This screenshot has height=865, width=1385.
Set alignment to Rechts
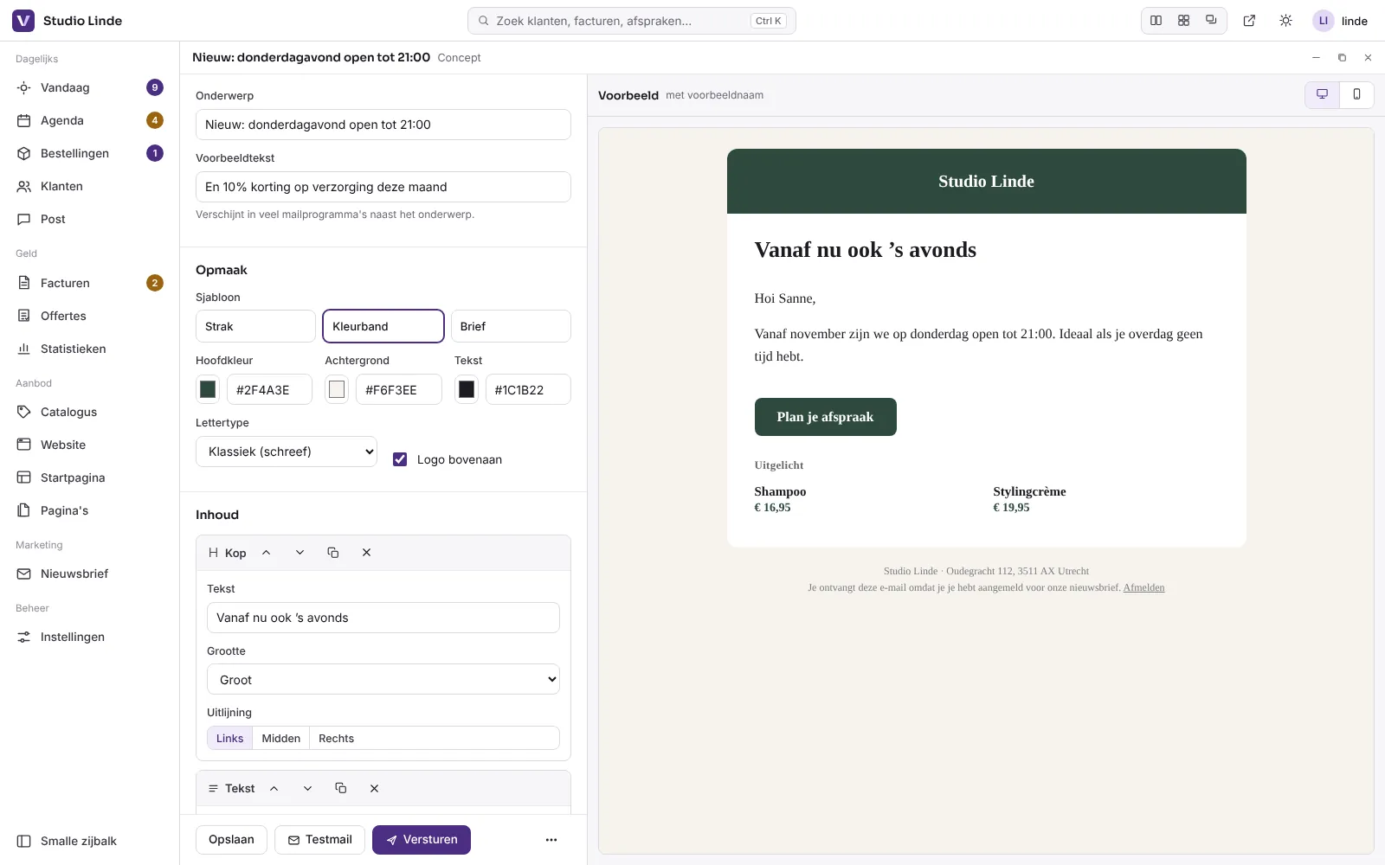coord(336,738)
